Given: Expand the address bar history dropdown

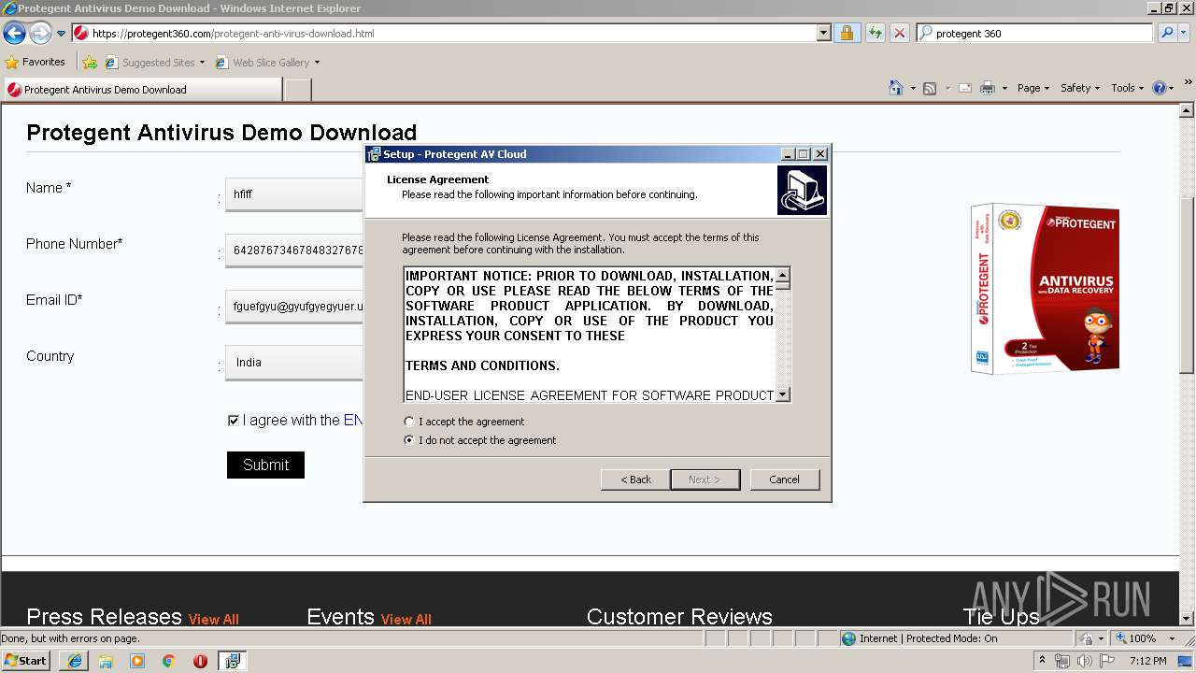Looking at the screenshot, I should pyautogui.click(x=823, y=33).
